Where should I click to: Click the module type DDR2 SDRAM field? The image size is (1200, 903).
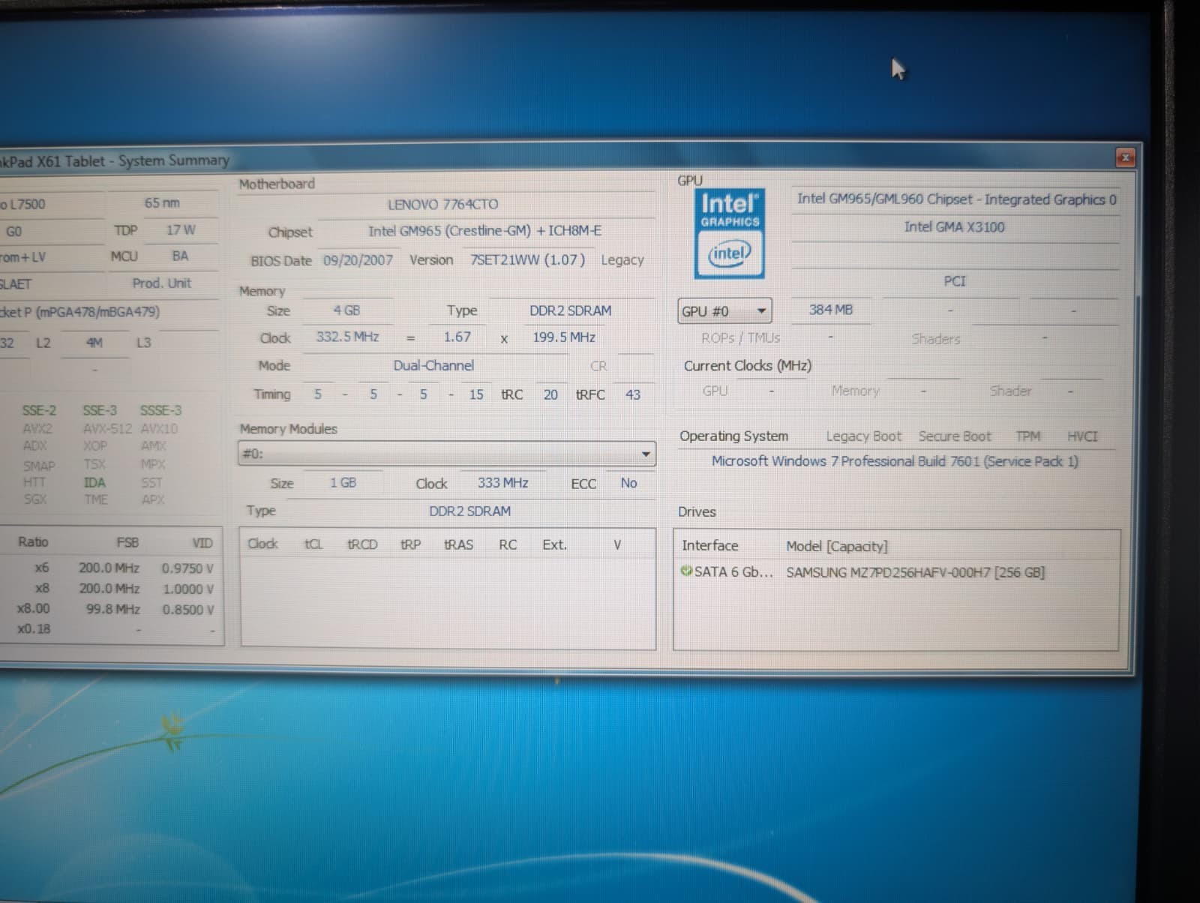pos(469,511)
